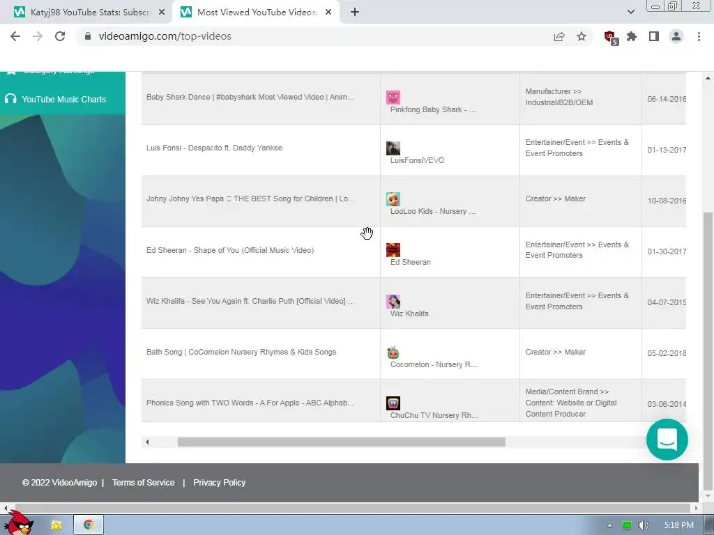Go back to the previous page
This screenshot has height=535, width=714.
coord(15,36)
